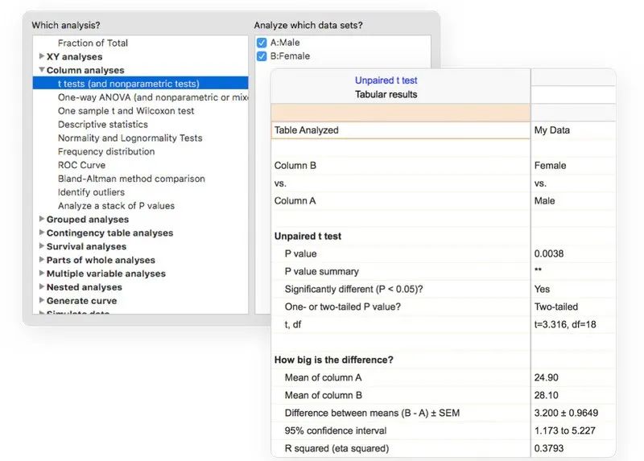The width and height of the screenshot is (644, 461).
Task: Expand Multiple variable analyses group
Action: point(42,274)
